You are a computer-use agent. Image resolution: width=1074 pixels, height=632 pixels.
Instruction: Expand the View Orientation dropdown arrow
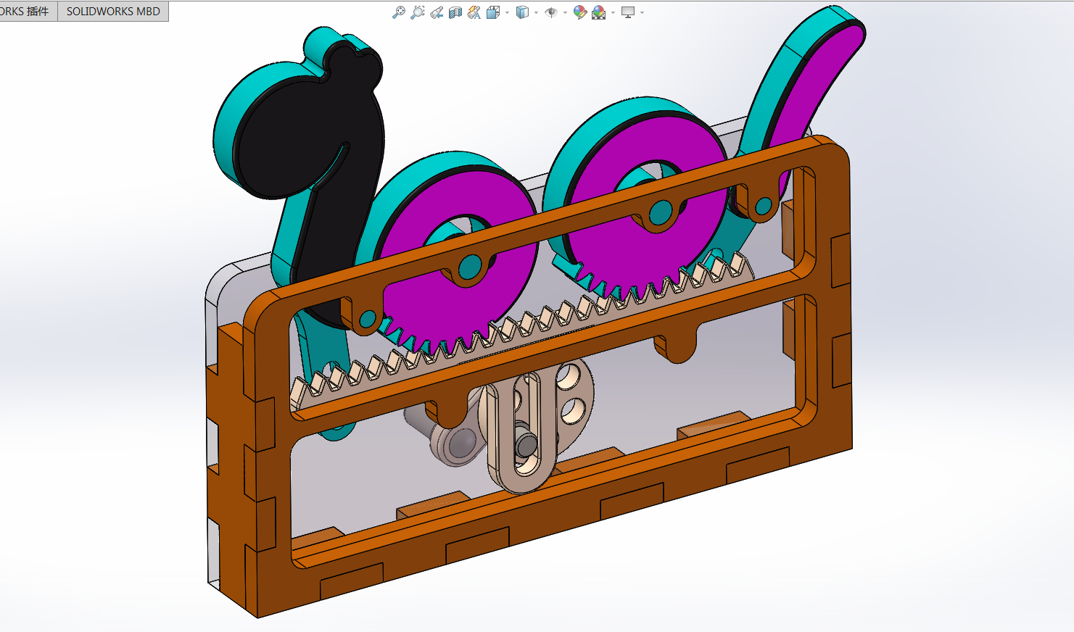[507, 12]
